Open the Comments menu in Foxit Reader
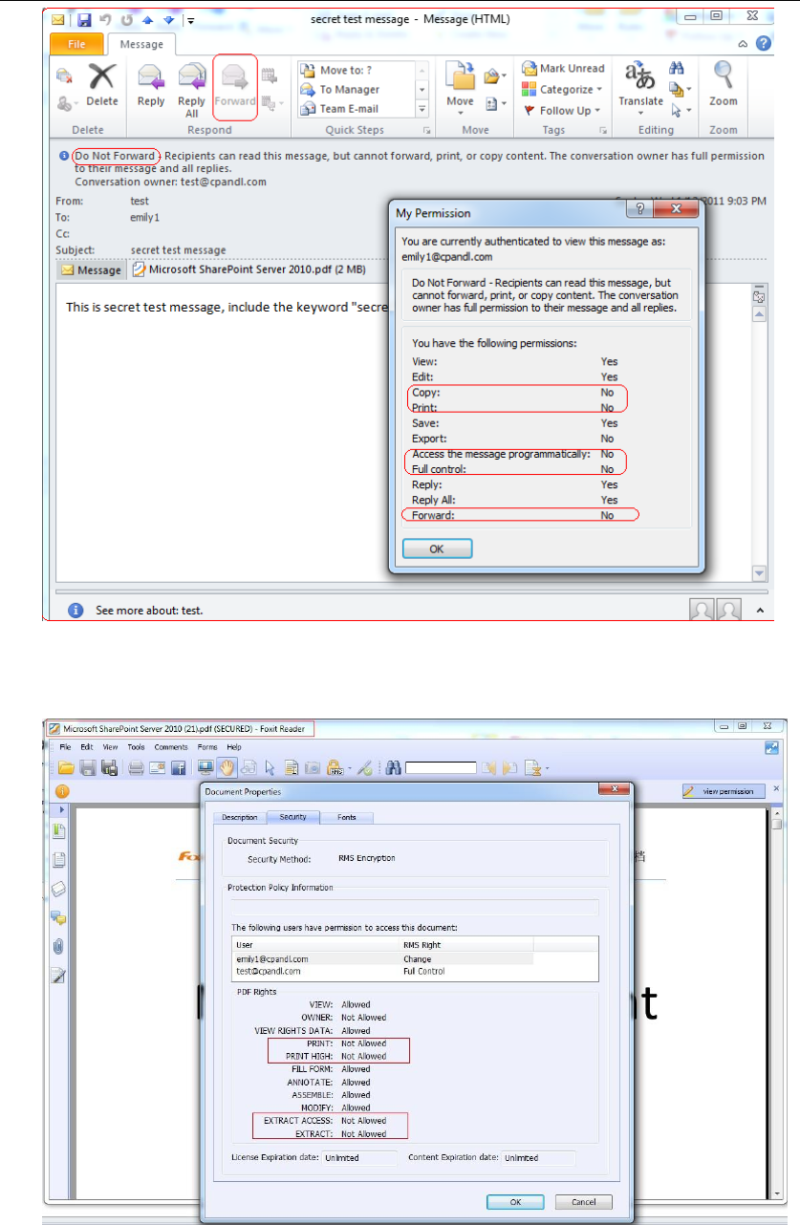Image resolution: width=800 pixels, height=1225 pixels. (171, 746)
